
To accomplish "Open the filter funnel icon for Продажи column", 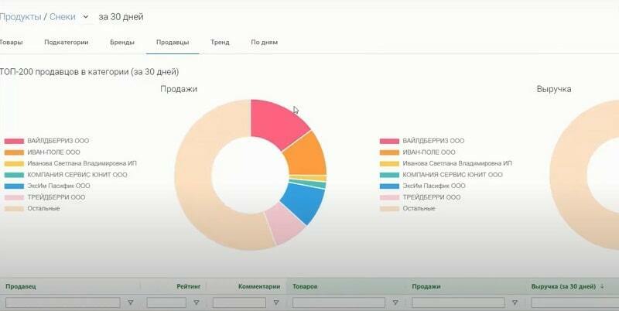I will [x=515, y=302].
